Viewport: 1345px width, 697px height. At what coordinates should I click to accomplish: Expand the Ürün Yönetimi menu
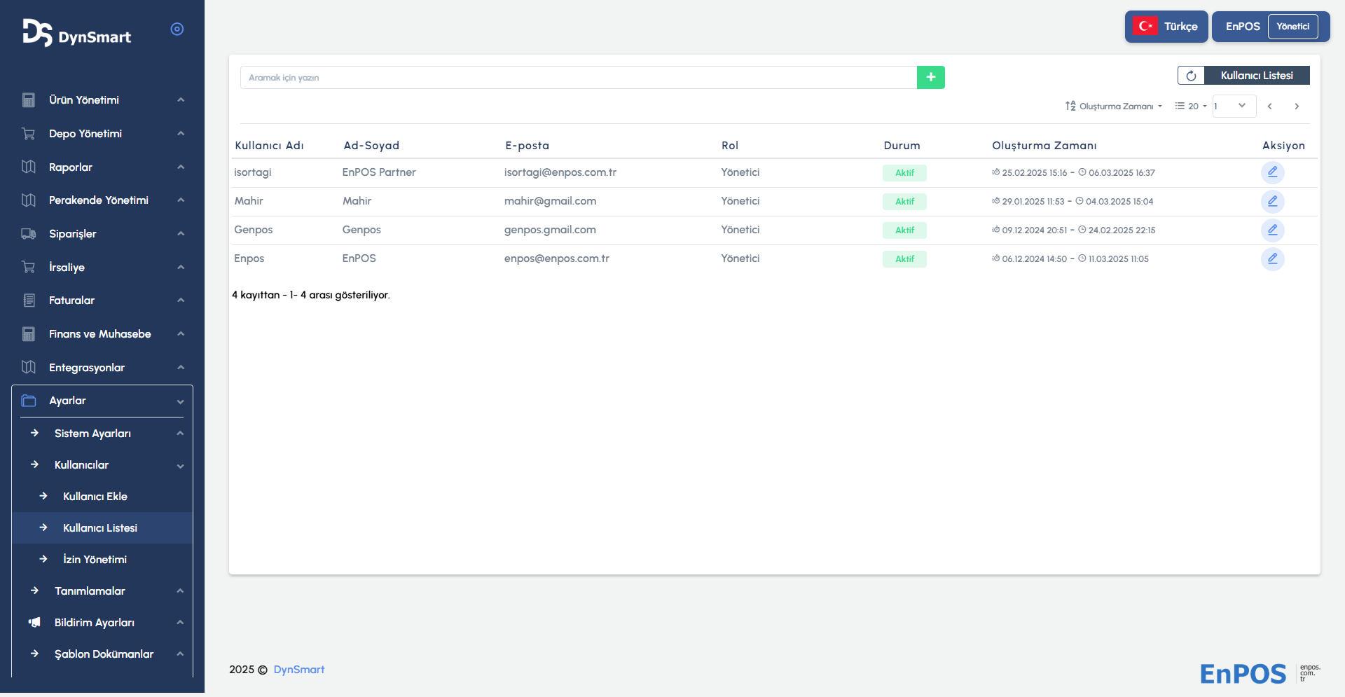102,100
